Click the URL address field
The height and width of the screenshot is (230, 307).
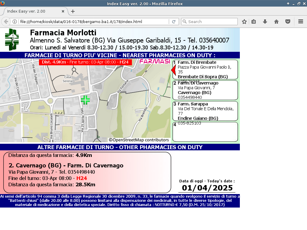(93, 22)
